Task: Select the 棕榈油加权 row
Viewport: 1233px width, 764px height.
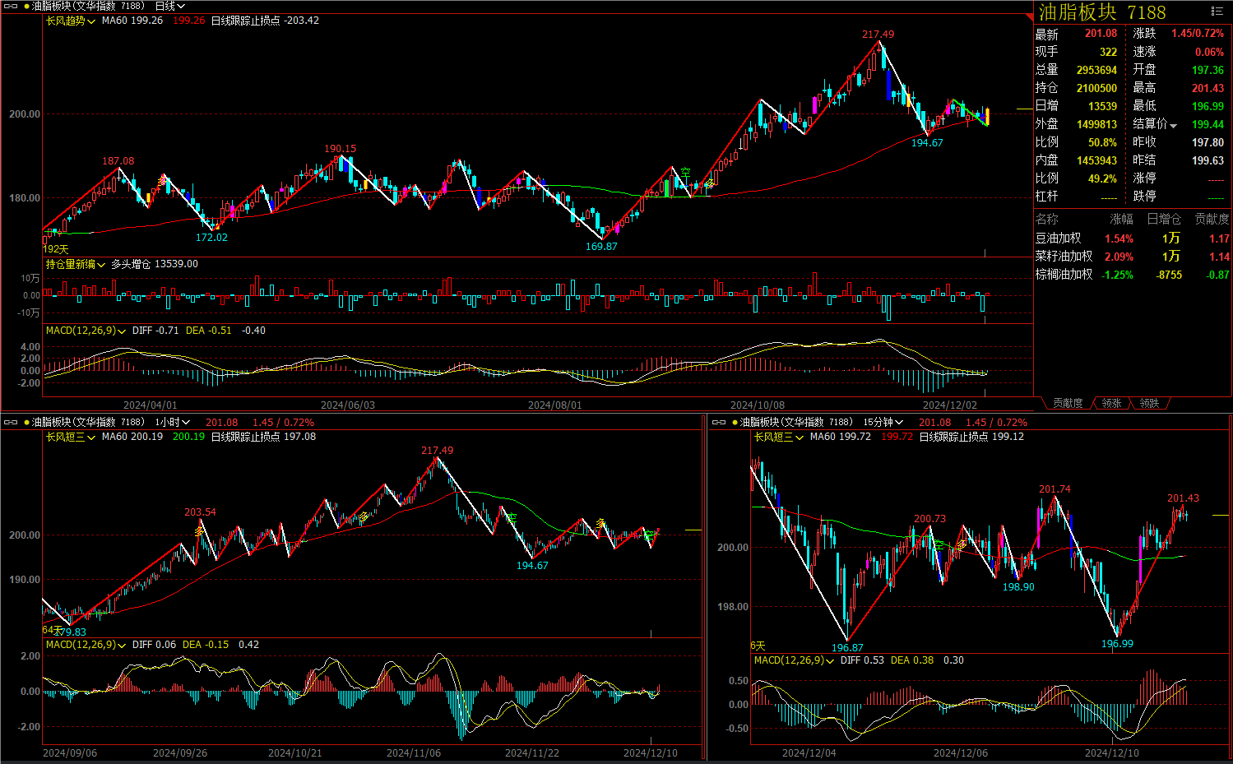Action: pyautogui.click(x=1064, y=275)
